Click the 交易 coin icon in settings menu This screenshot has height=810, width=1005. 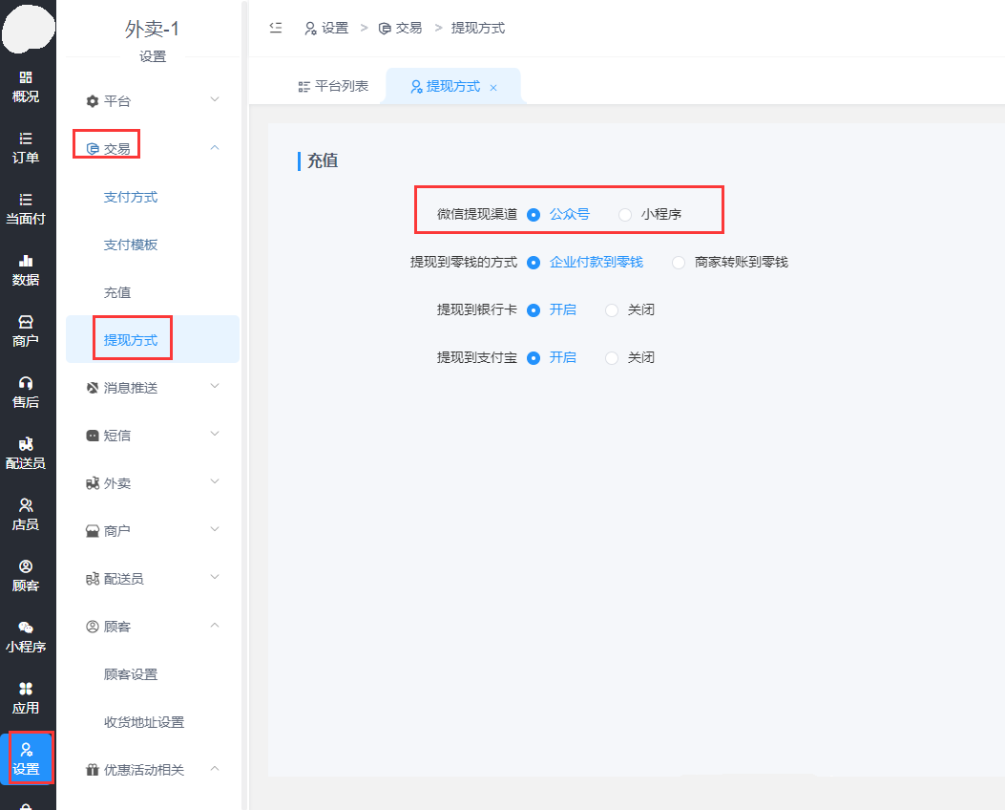93,149
